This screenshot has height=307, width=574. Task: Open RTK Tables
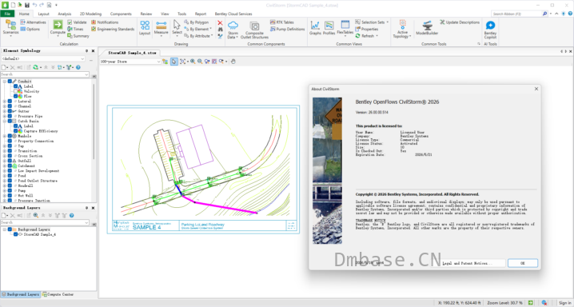pos(282,22)
